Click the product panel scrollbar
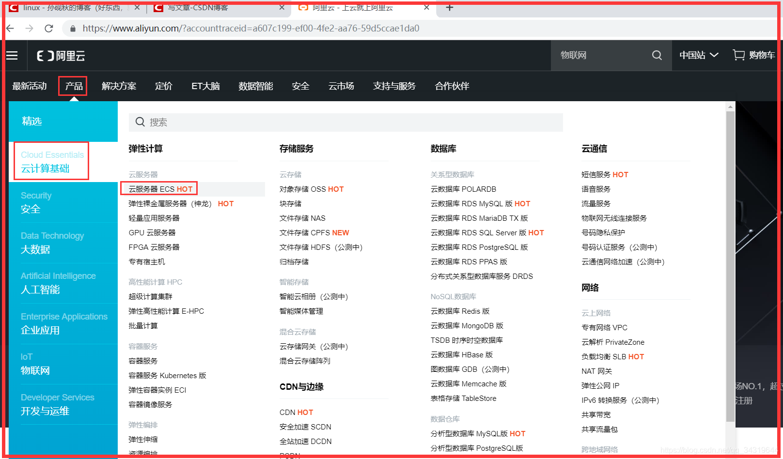Viewport: 783px width, 459px height. coord(731,266)
